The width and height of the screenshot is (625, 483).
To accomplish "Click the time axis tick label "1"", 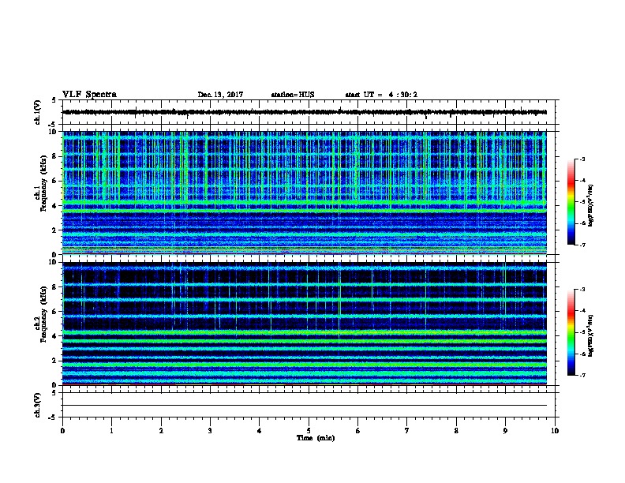I will point(111,431).
